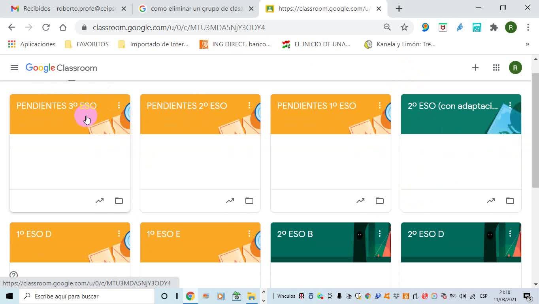Screen dimensions: 539x304
Task: Open options menu for 2º ESO (con adaptaci...)
Action: (x=510, y=105)
